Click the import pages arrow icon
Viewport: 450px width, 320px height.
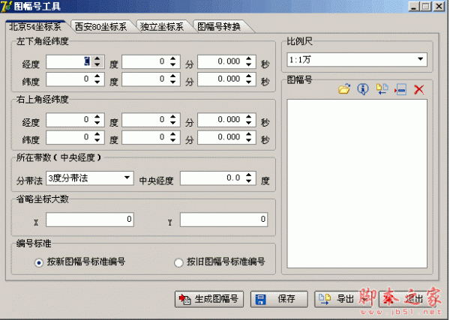point(382,89)
